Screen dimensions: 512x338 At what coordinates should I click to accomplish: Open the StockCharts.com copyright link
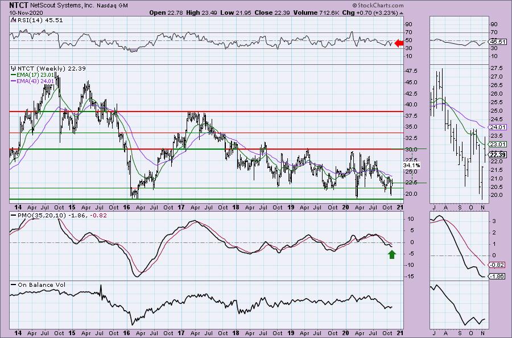tap(378, 5)
